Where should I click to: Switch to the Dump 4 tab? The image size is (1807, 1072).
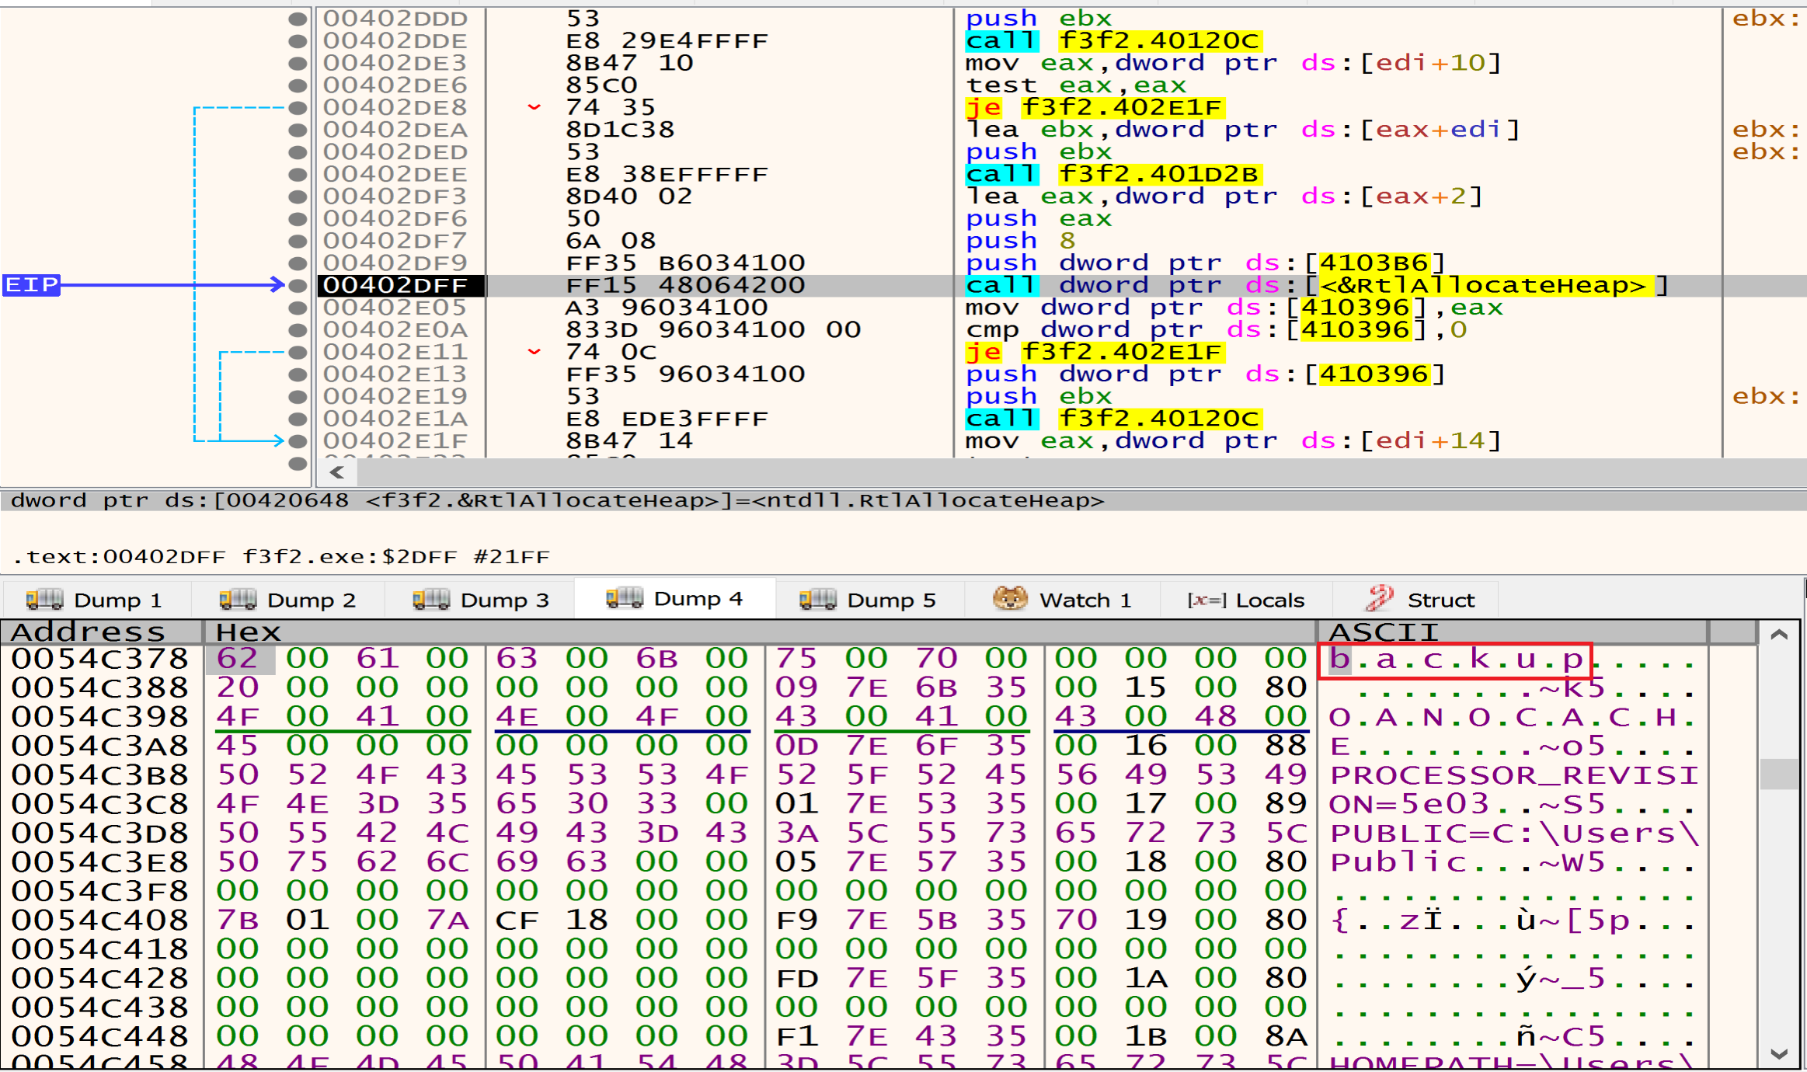[674, 598]
